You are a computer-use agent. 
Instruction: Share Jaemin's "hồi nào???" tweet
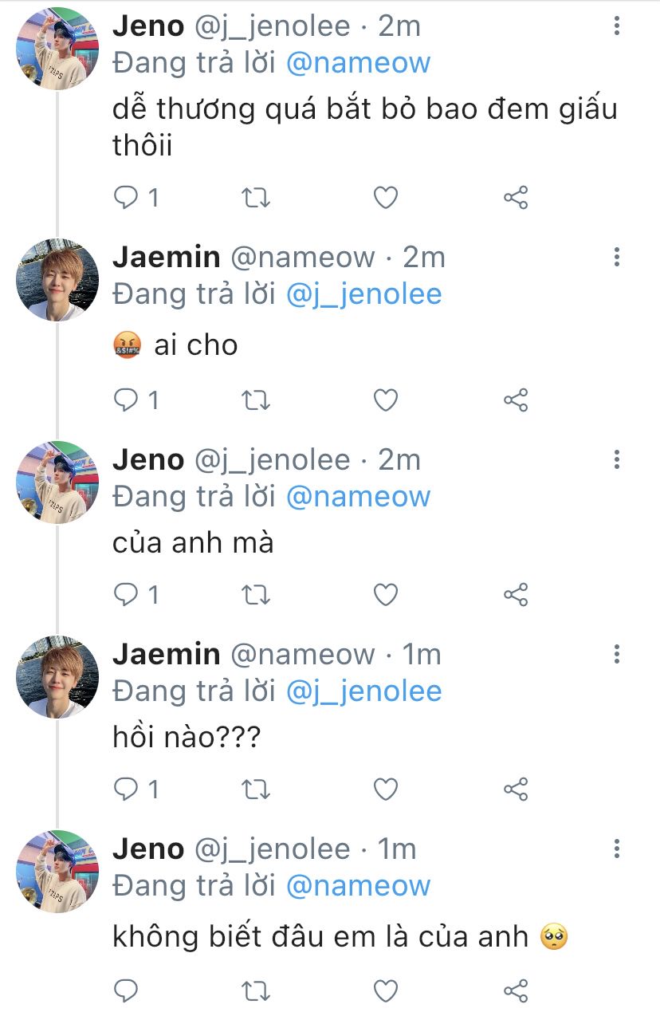[x=516, y=789]
